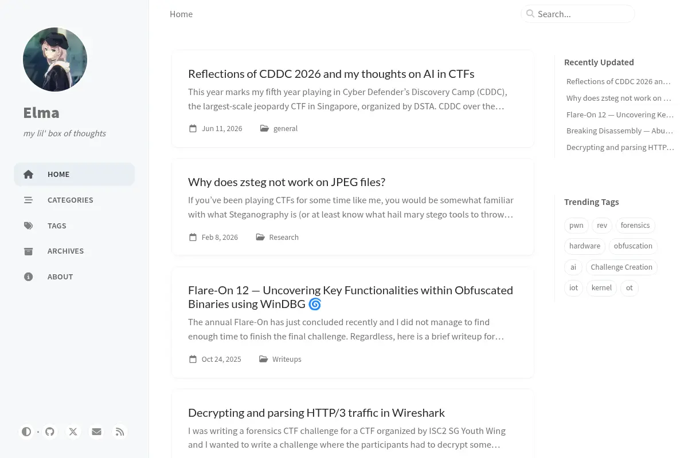Click Home in the breadcrumb
This screenshot has height=458, width=688.
click(x=181, y=14)
